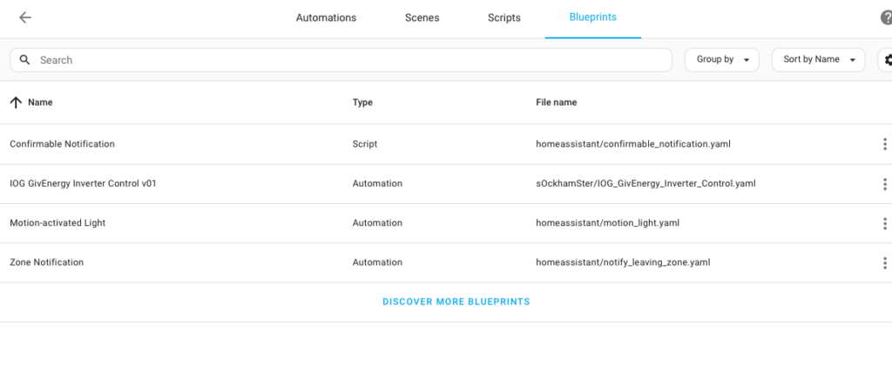Open the three-dot menu for Motion-activated Light

(x=885, y=223)
